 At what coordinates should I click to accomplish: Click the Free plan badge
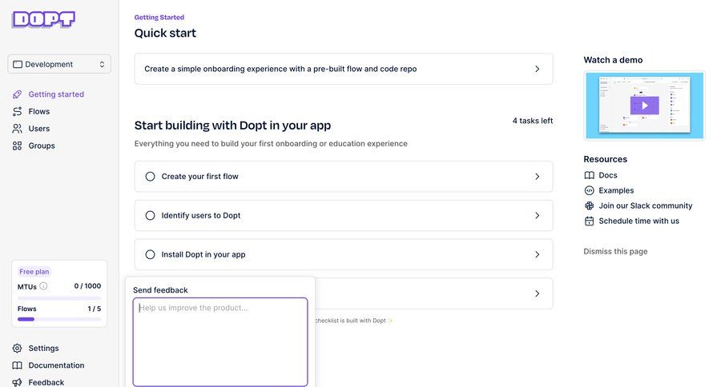(x=34, y=271)
